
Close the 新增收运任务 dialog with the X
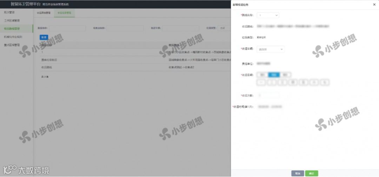[374, 5]
